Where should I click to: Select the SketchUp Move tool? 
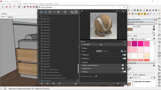pyautogui.click(x=31, y=7)
